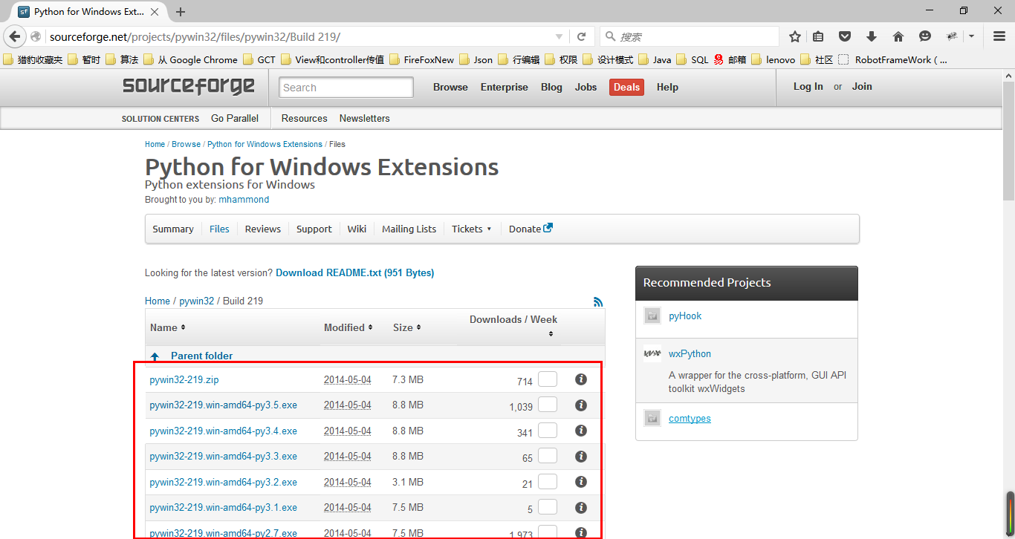This screenshot has height=539, width=1015.
Task: Open the smiley chat icon in toolbar
Action: 925,36
